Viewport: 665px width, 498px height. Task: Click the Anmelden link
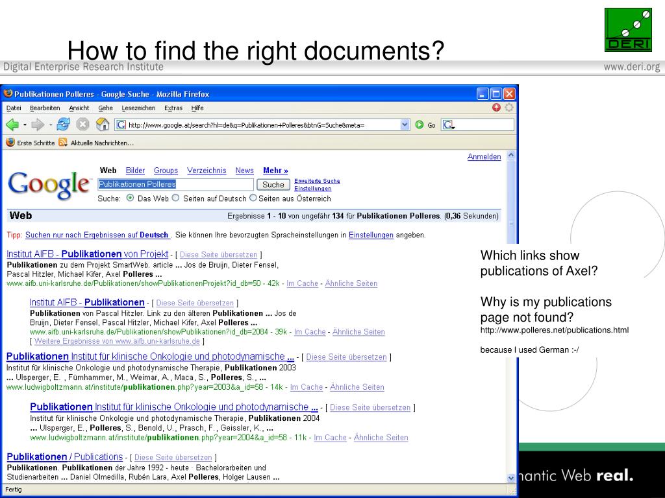click(484, 157)
